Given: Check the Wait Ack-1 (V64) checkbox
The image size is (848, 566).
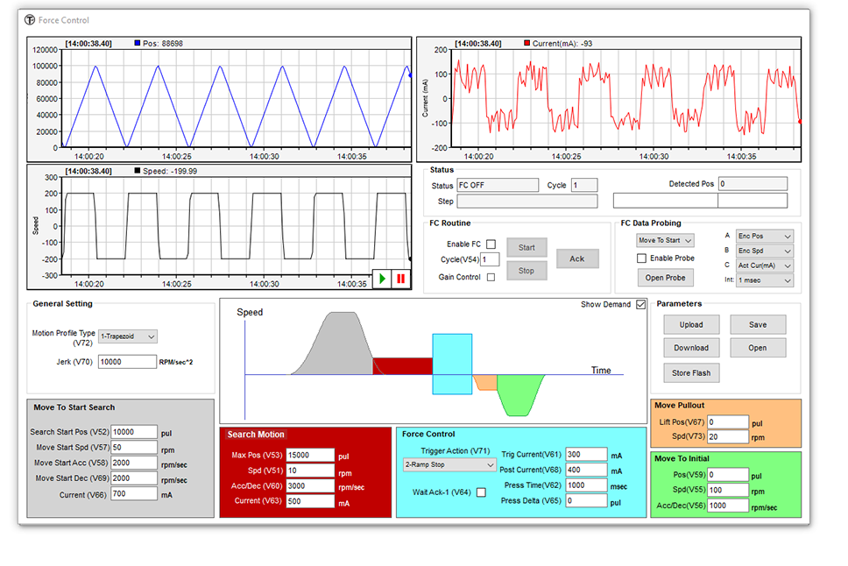Looking at the screenshot, I should tap(480, 492).
